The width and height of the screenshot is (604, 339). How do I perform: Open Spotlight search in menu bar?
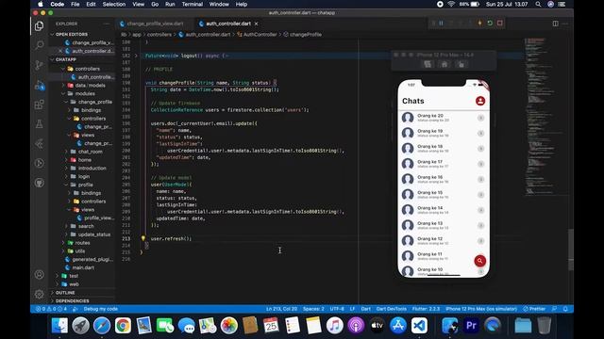coord(538,4)
